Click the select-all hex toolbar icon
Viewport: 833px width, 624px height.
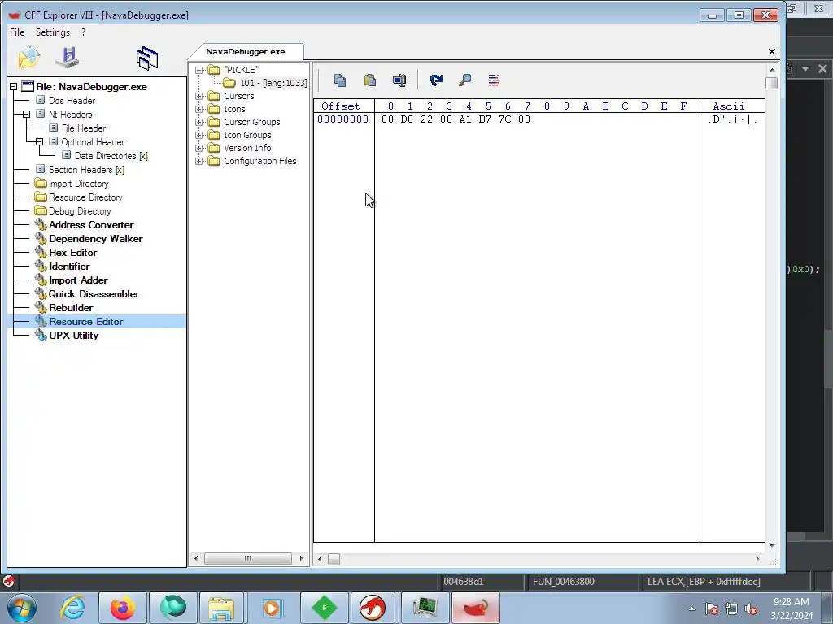coord(399,80)
